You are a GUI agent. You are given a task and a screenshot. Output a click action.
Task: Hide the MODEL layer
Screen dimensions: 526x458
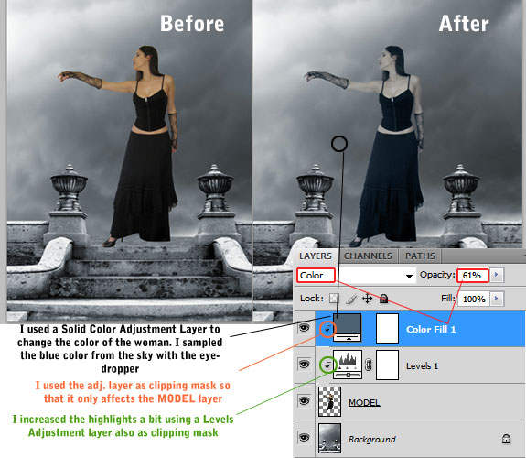coord(305,400)
